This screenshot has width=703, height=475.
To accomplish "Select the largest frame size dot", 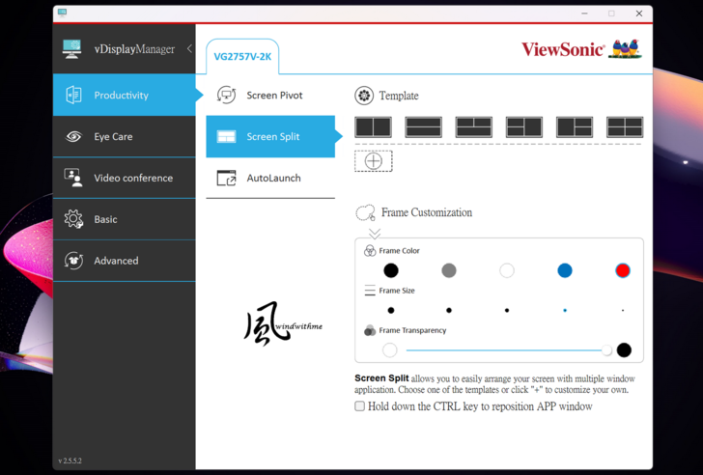I will pyautogui.click(x=391, y=310).
